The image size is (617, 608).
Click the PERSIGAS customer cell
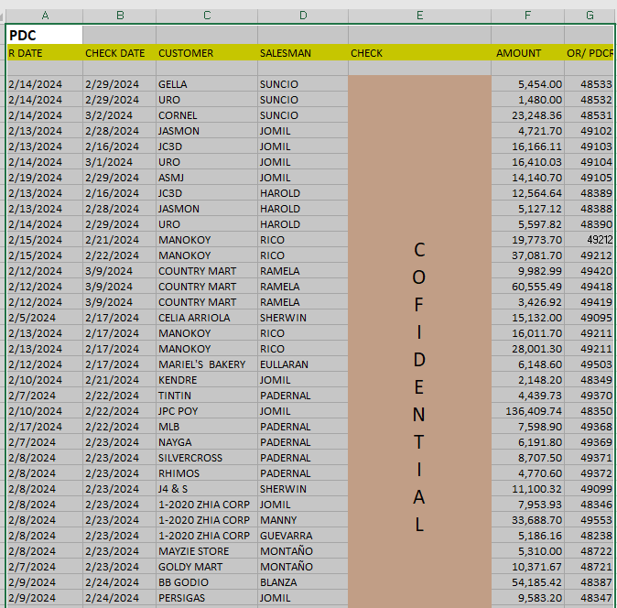pyautogui.click(x=206, y=598)
